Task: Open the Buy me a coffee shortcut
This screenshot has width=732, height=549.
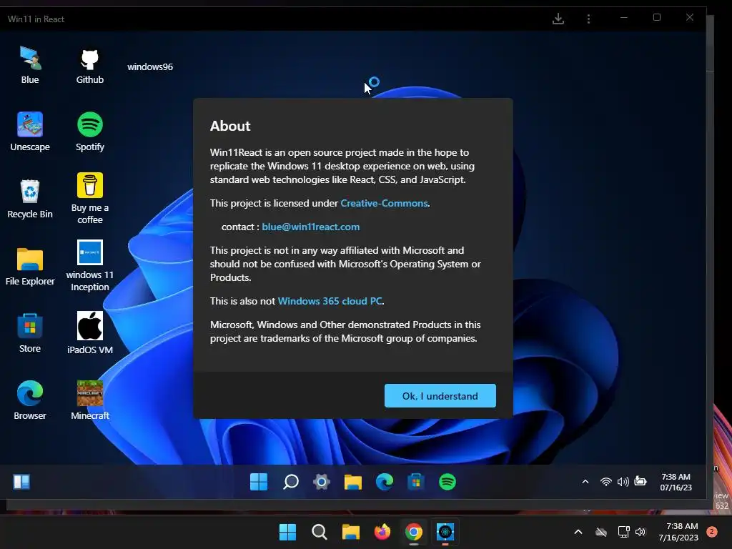Action: coord(89,199)
